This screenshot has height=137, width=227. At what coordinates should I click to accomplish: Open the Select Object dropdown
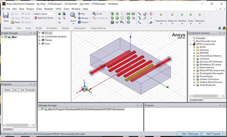point(54,14)
